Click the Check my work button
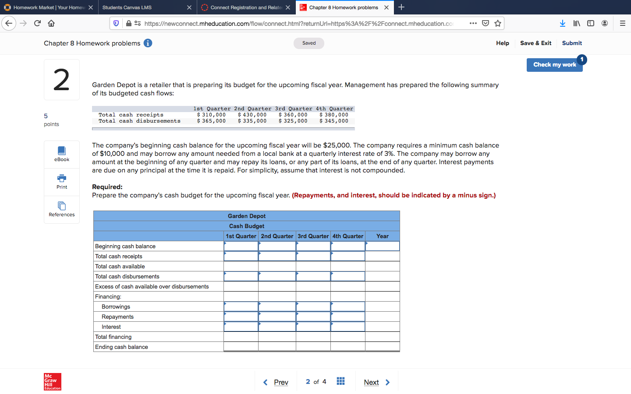The width and height of the screenshot is (631, 394). click(x=555, y=64)
